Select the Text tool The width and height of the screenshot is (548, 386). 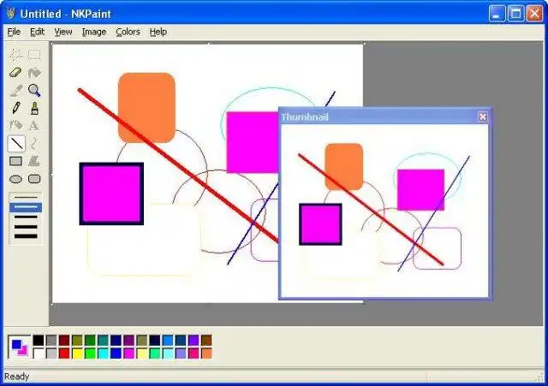pos(34,126)
